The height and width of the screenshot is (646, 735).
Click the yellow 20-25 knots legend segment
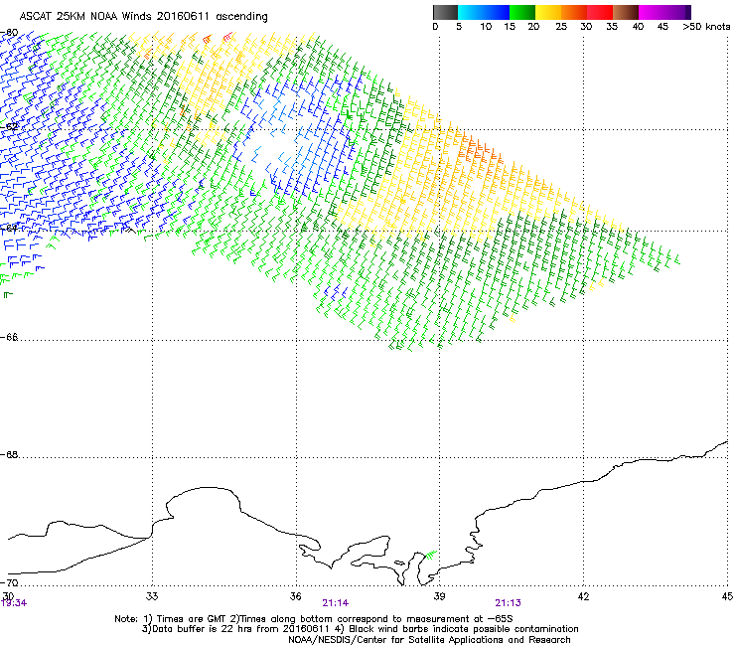pos(548,12)
